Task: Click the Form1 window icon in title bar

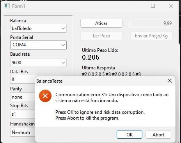Action: (x=7, y=6)
